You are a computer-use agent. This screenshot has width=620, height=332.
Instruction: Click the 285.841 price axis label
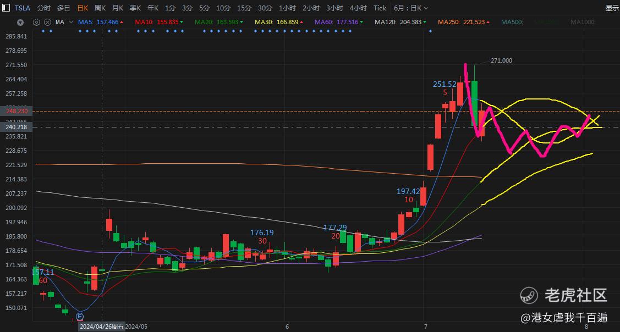click(17, 36)
